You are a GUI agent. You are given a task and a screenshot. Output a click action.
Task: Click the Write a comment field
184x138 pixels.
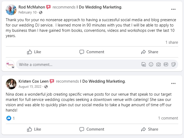[x=77, y=64]
